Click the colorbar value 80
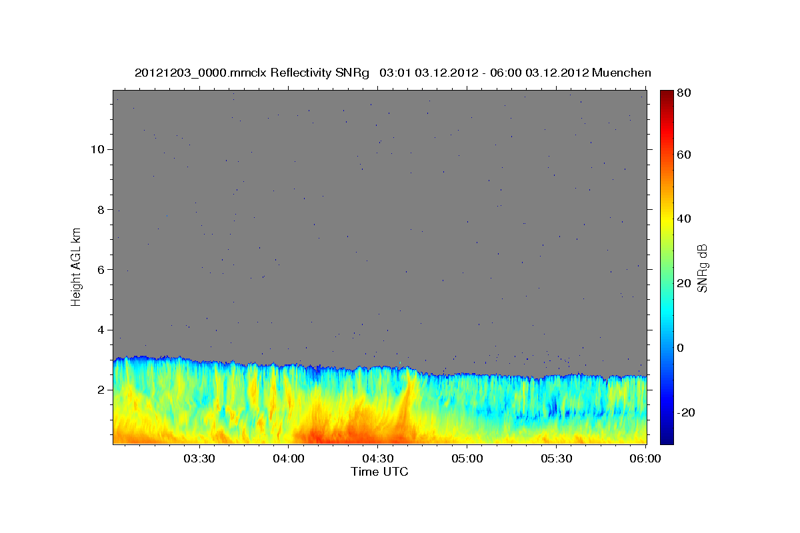 pos(685,93)
